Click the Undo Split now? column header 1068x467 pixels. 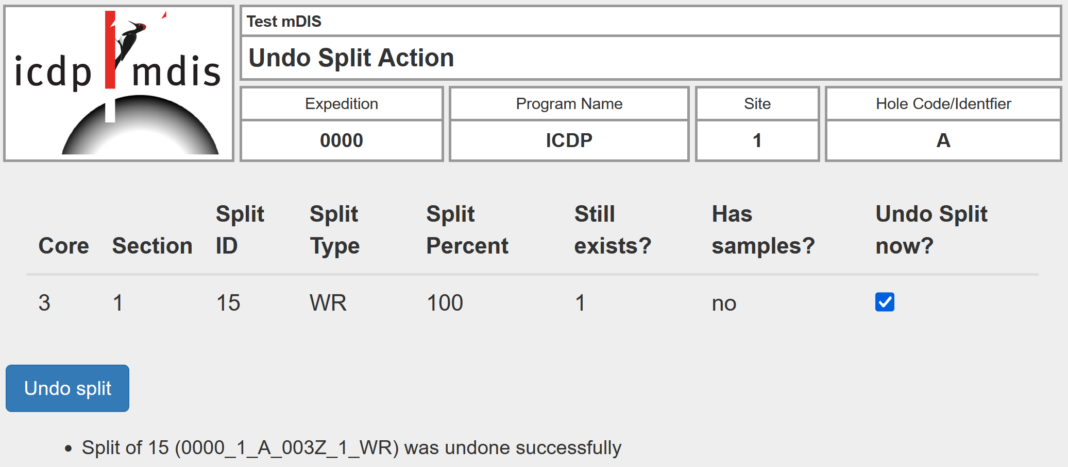[931, 230]
